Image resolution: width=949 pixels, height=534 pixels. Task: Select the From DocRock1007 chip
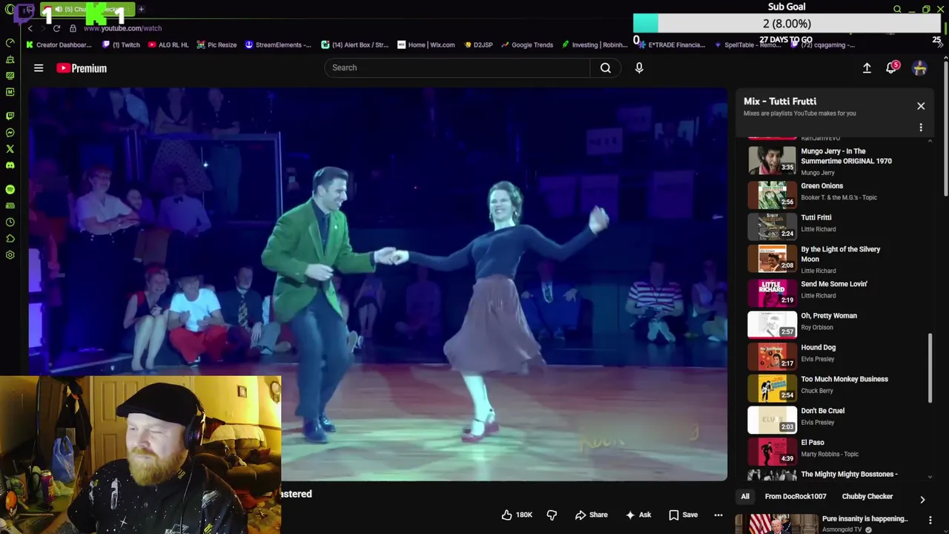tap(796, 496)
